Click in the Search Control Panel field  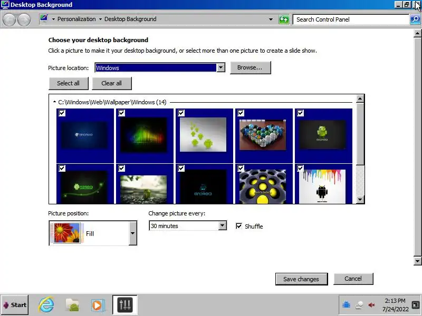351,19
